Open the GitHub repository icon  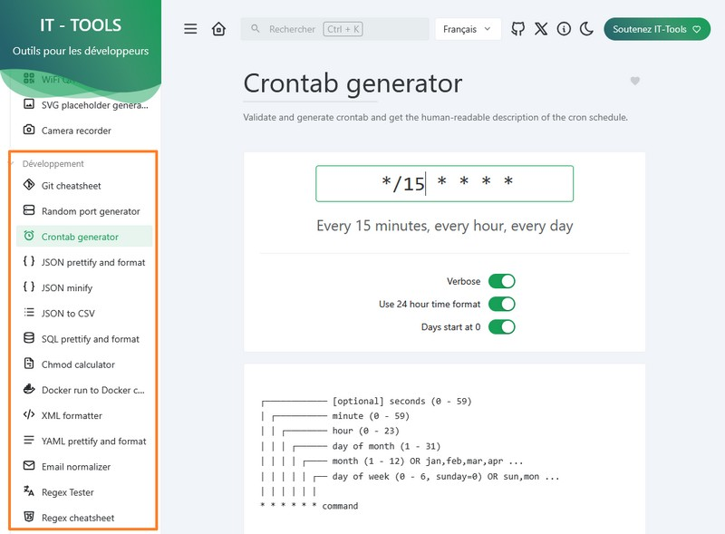517,29
